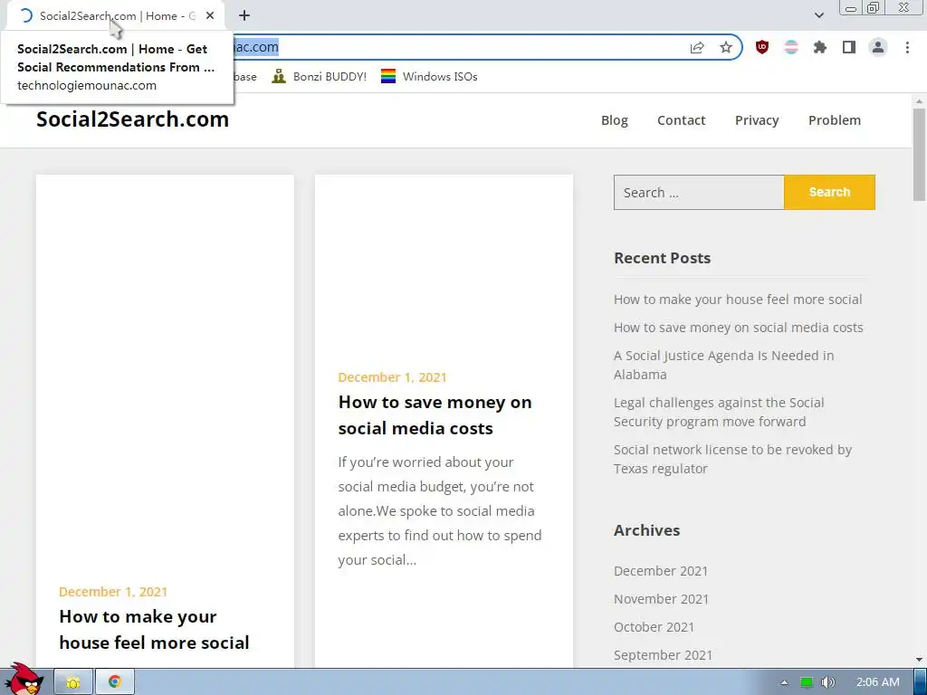Open Legal challenges against Social Security post

pyautogui.click(x=719, y=412)
